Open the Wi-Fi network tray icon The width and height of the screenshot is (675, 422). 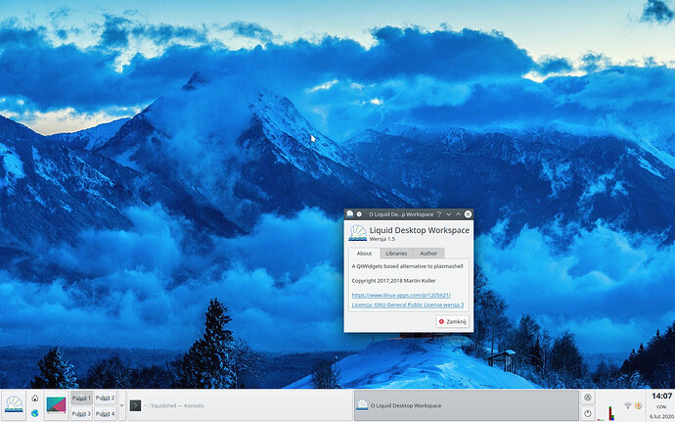pos(628,405)
